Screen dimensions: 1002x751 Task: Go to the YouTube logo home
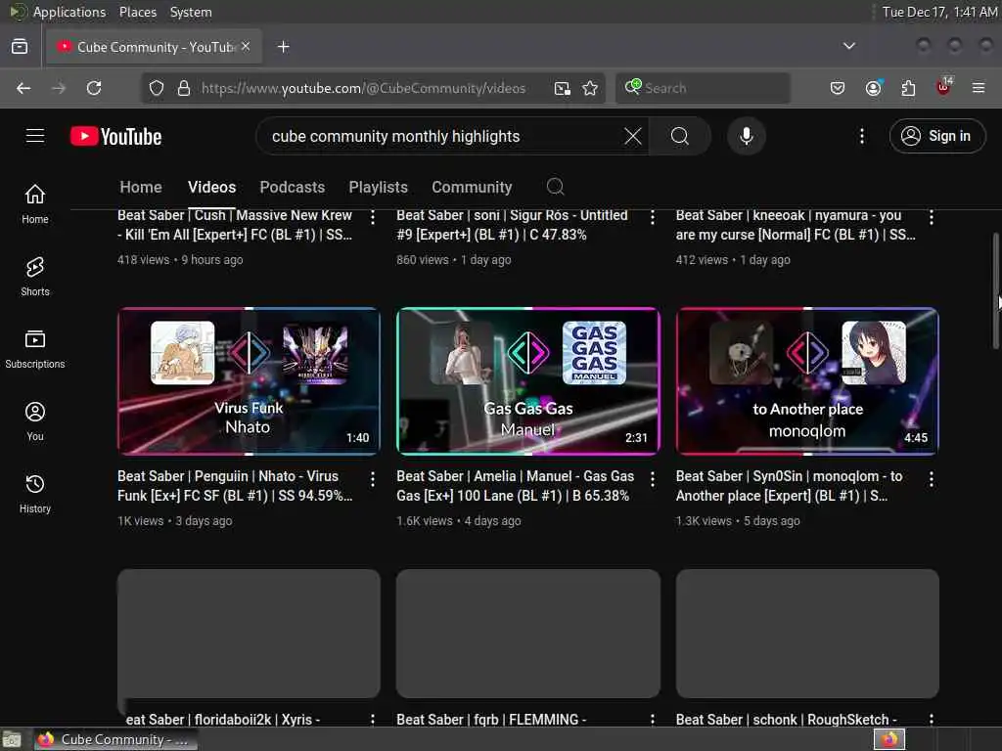click(115, 136)
